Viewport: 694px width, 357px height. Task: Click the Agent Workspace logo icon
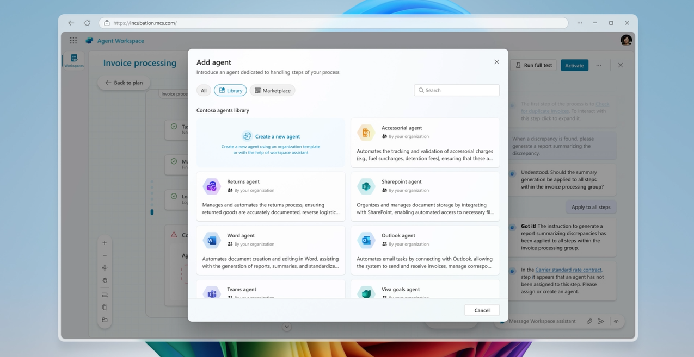point(89,41)
